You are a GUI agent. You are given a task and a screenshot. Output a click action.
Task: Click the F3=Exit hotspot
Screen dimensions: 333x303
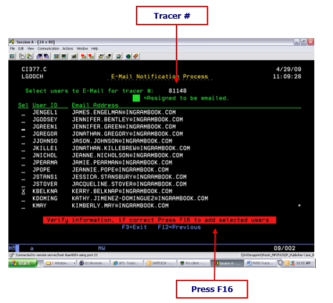135,228
